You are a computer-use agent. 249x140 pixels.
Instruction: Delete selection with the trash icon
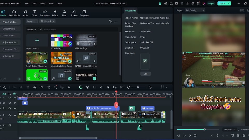pyautogui.click(x=28, y=87)
